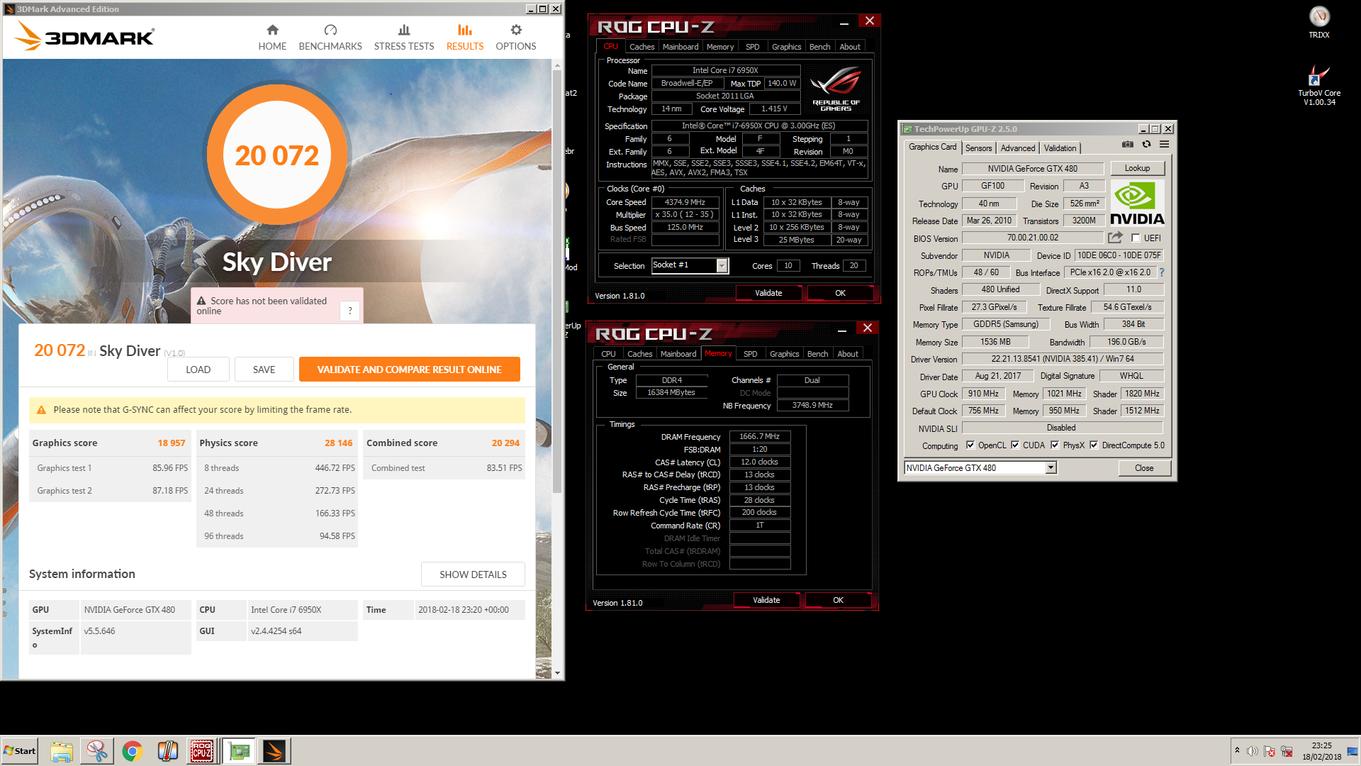Click the question mark help beside validation warning
The width and height of the screenshot is (1361, 766).
(x=349, y=311)
